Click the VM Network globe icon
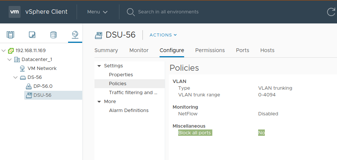Image resolution: width=337 pixels, height=160 pixels. point(22,68)
